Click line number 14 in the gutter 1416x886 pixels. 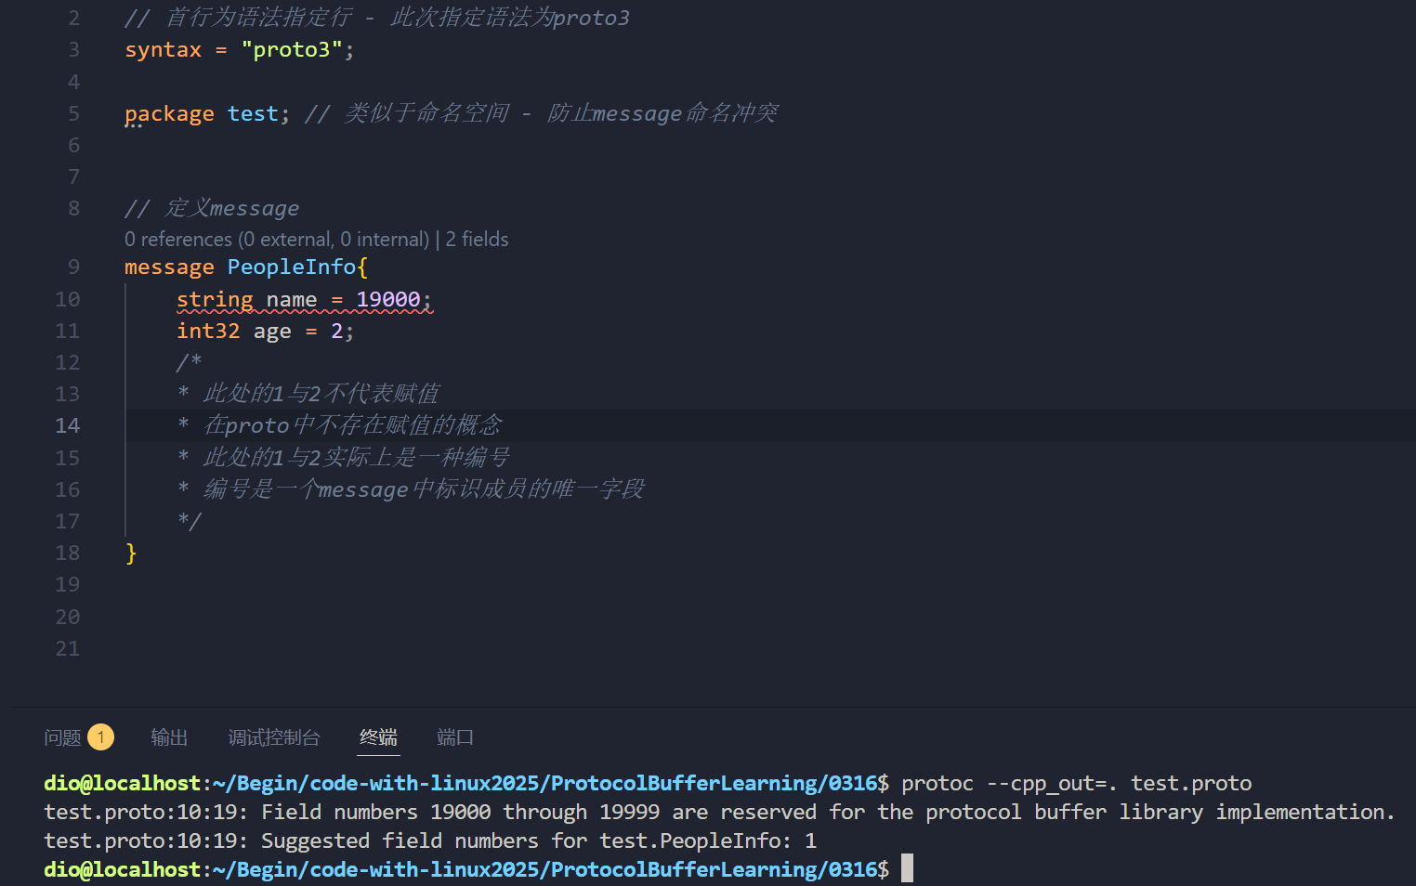click(68, 426)
